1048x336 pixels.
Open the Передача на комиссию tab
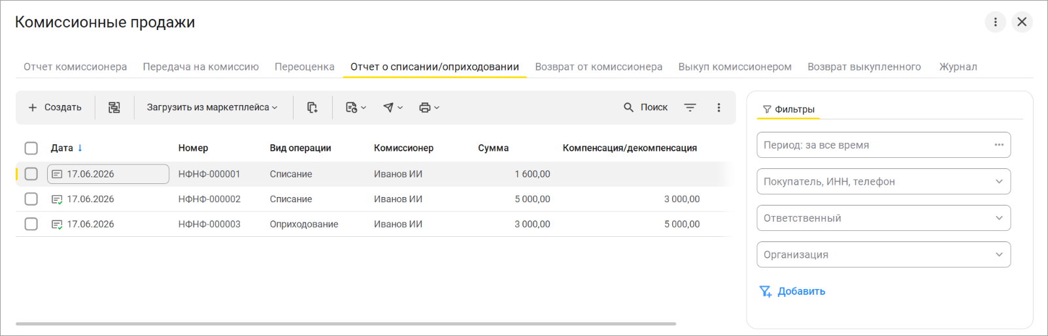[201, 67]
